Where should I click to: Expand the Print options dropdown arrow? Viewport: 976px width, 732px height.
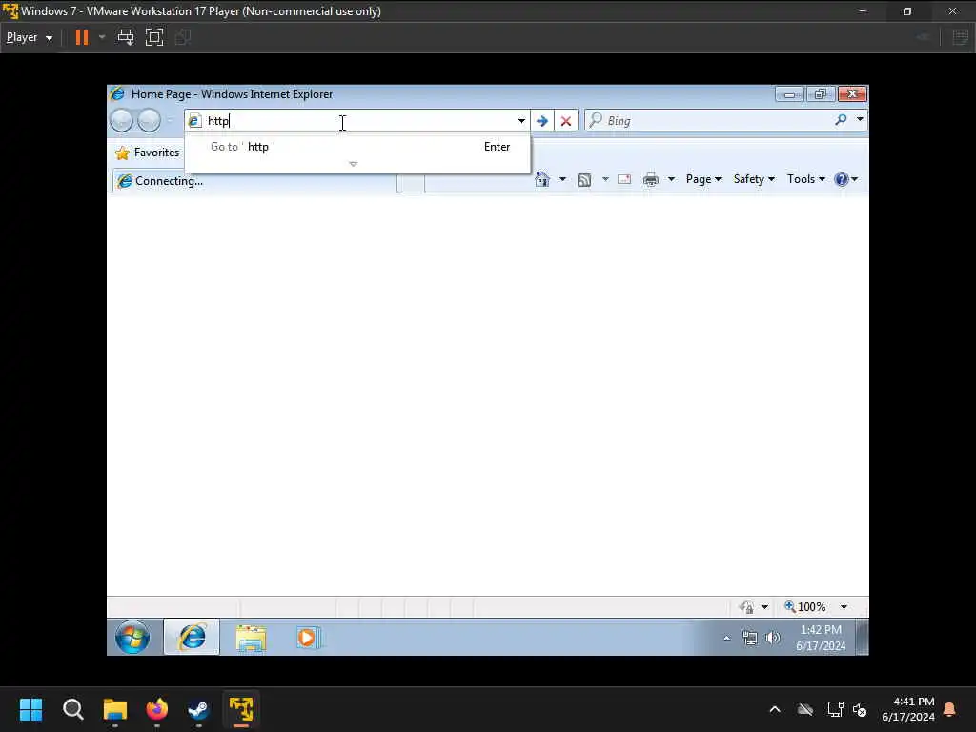[x=671, y=179]
